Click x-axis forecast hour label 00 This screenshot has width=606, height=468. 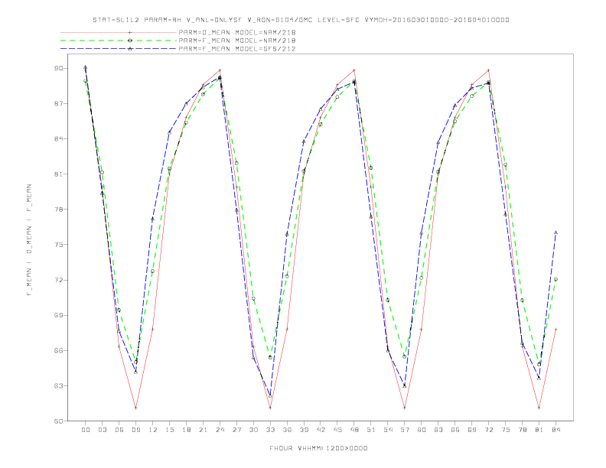coord(86,430)
